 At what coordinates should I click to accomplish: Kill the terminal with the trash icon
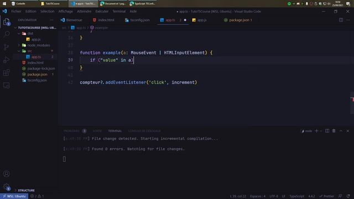click(334, 131)
